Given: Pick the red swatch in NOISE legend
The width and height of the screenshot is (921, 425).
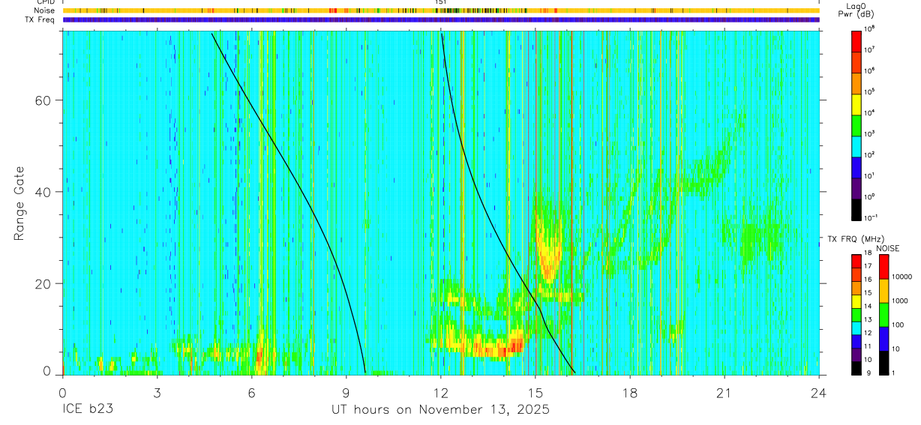Looking at the screenshot, I should pyautogui.click(x=883, y=267).
